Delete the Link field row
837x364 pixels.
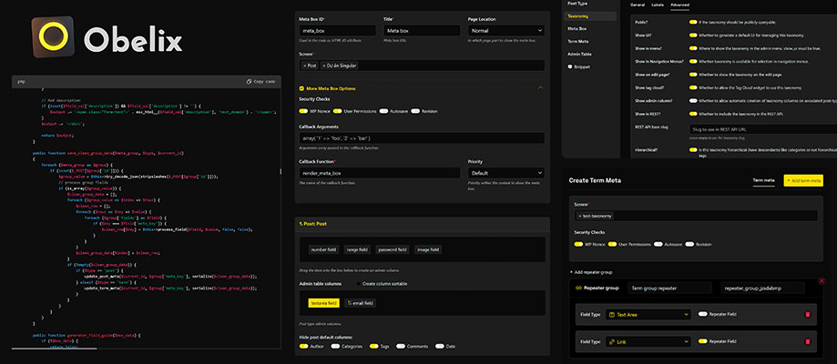tap(807, 341)
